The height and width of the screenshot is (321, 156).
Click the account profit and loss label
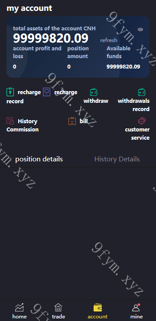37,52
